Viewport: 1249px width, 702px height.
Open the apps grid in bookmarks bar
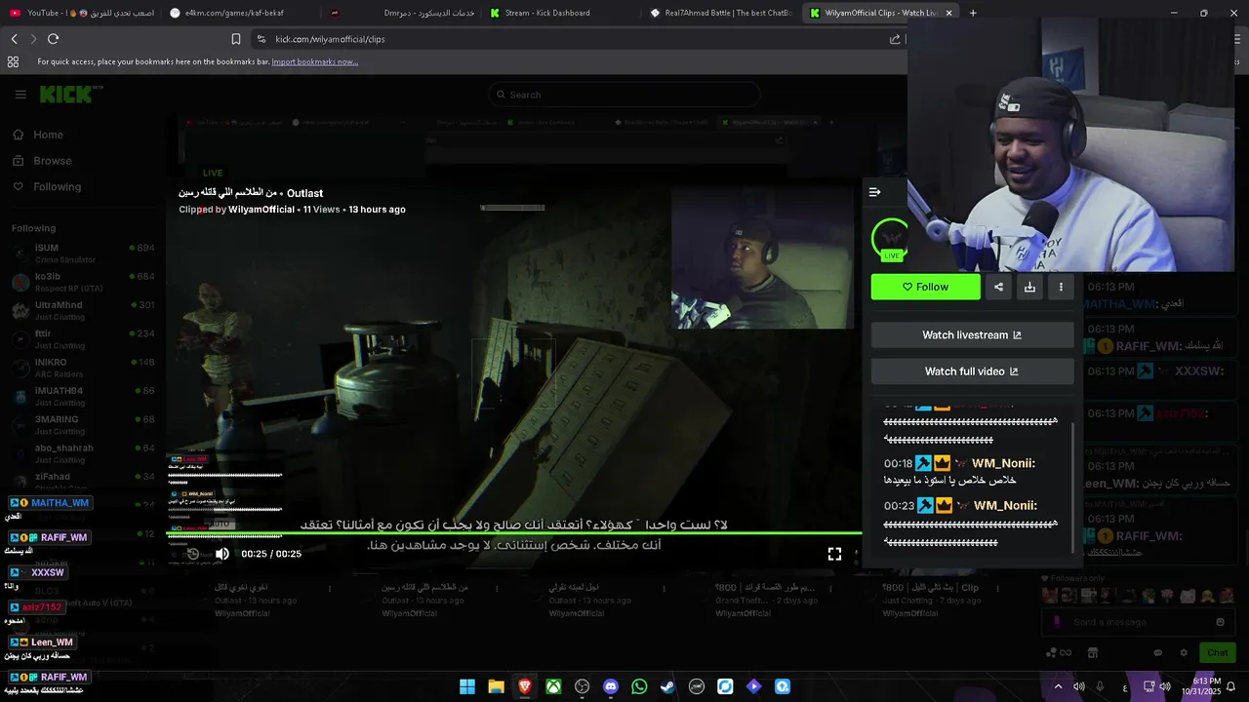click(x=13, y=61)
